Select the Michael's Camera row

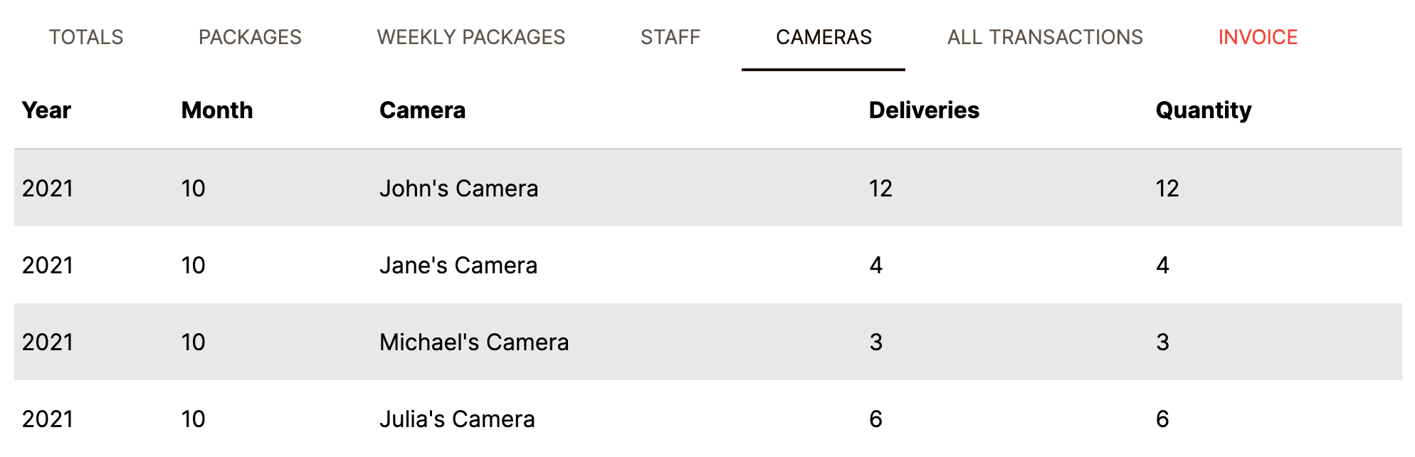pyautogui.click(x=708, y=342)
